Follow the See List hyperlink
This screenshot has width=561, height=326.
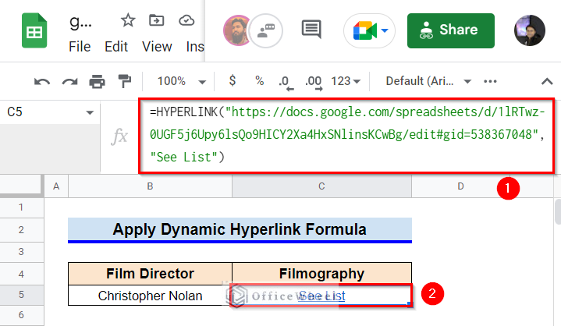click(x=321, y=296)
